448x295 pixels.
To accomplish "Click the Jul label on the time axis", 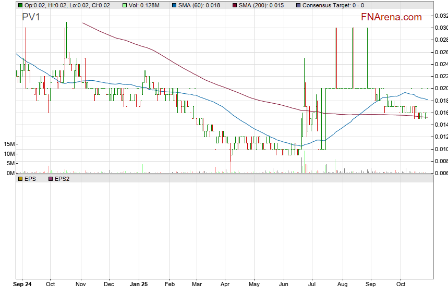I will 313,285.
